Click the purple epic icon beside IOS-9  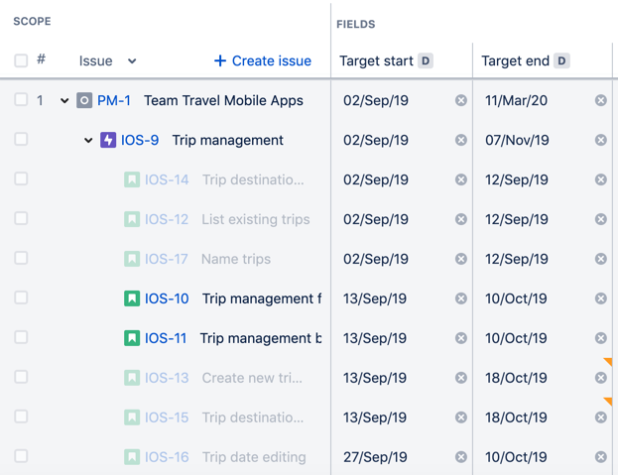(108, 140)
